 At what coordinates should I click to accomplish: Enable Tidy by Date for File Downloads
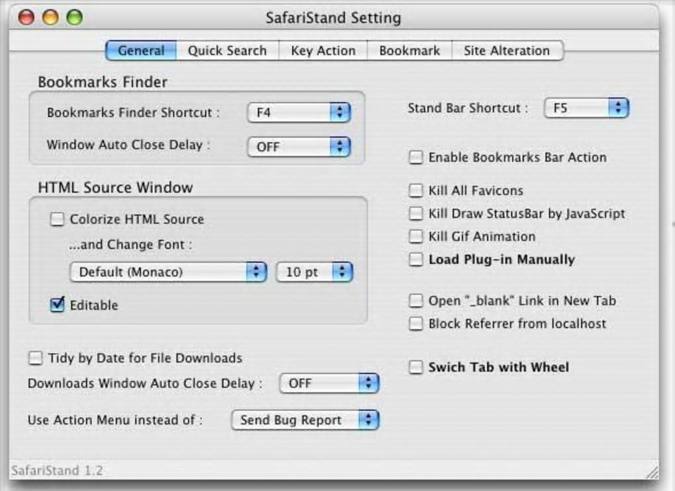(x=35, y=358)
